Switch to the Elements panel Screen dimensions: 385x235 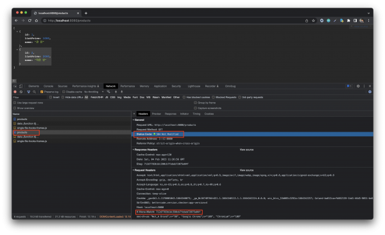point(33,86)
